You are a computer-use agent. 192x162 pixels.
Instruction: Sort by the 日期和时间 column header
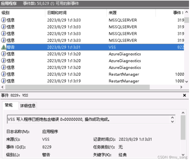[x=76, y=13]
